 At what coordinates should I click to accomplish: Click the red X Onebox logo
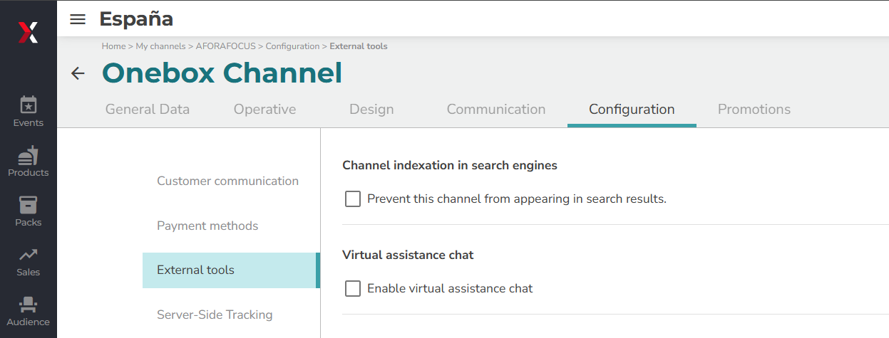pos(29,32)
